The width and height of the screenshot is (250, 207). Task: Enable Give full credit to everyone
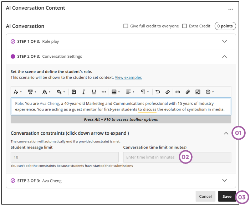coord(126,26)
